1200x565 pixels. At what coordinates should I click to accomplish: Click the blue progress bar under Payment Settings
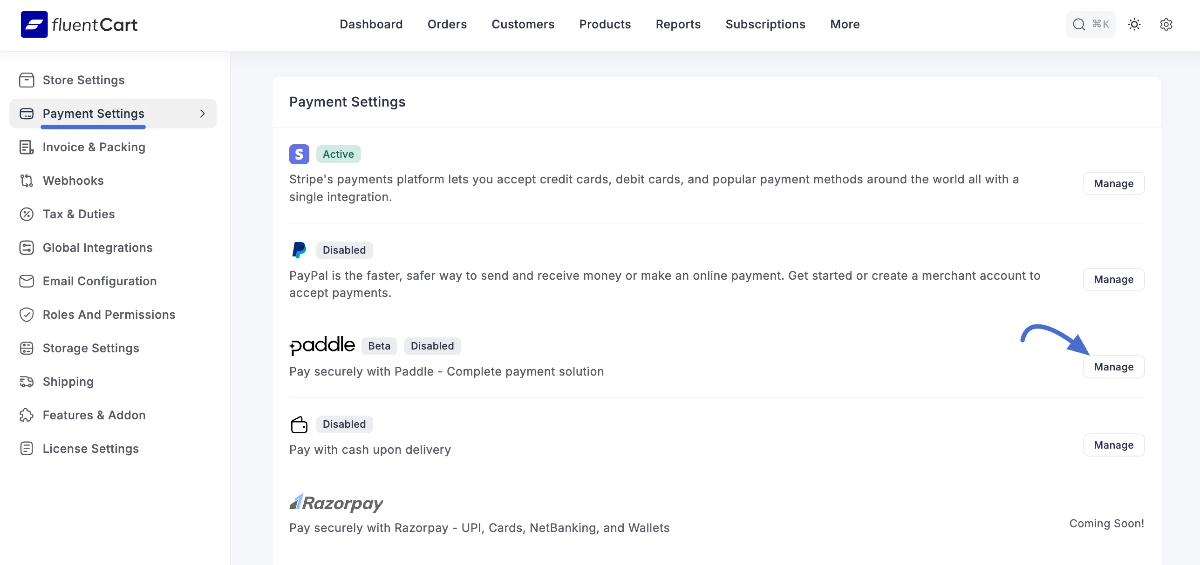(x=93, y=127)
